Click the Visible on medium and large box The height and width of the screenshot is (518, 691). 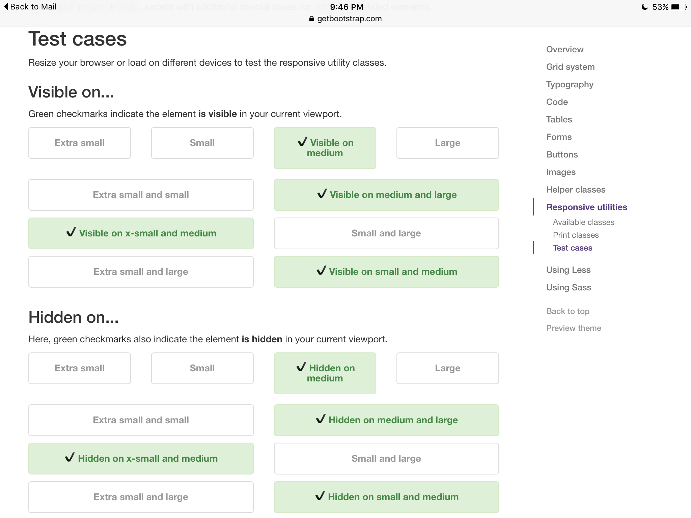click(386, 195)
